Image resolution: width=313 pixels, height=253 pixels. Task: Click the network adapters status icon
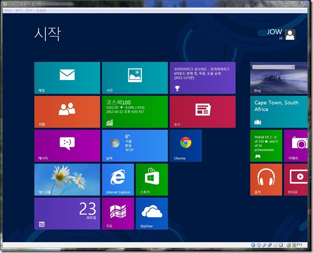click(270, 245)
